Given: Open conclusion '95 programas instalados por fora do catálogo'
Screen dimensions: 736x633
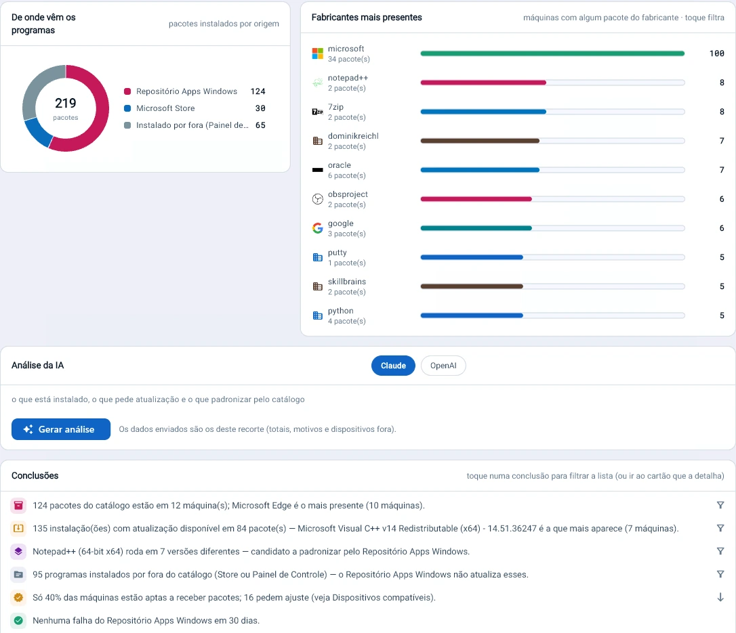Looking at the screenshot, I should [x=280, y=574].
